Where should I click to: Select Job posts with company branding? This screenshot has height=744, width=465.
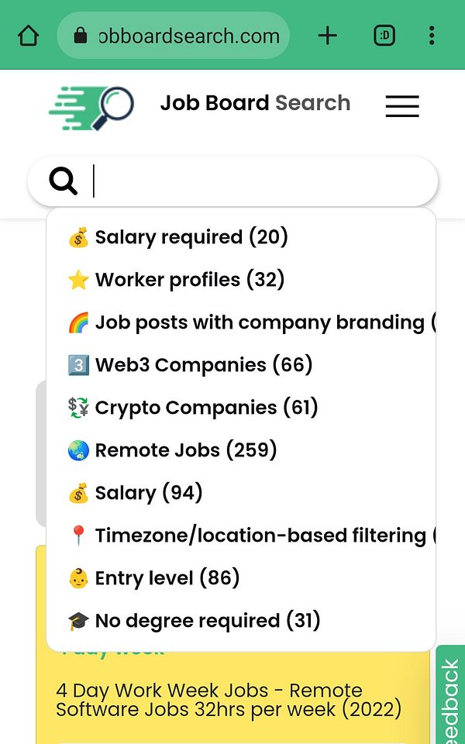tap(259, 322)
